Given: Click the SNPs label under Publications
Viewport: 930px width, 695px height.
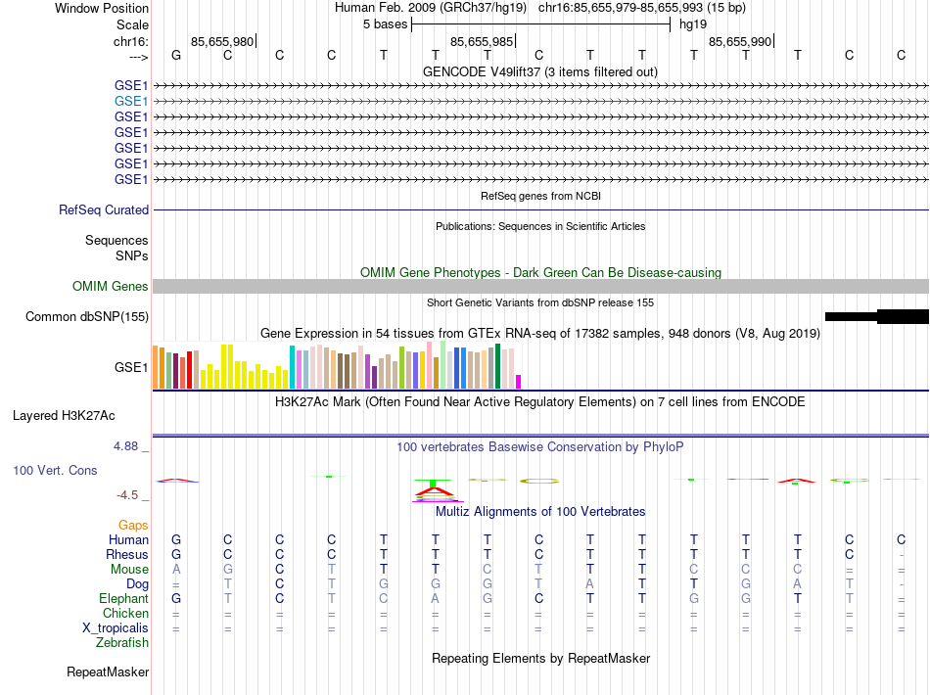Looking at the screenshot, I should click(x=132, y=255).
